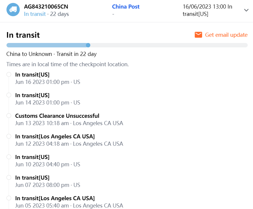
Task: Click the Jun 10 checkpoint circle marker
Action: click(9, 157)
